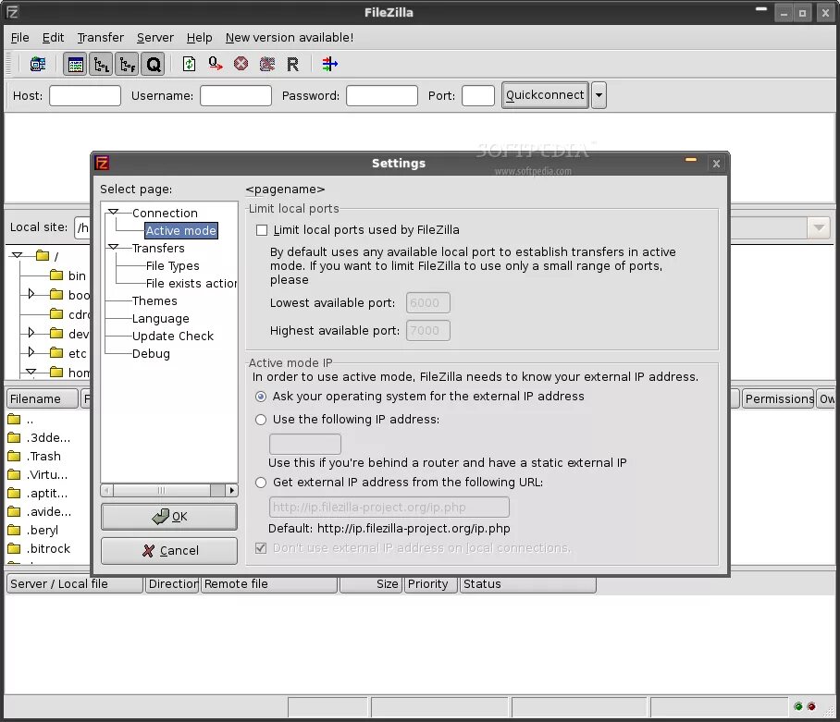
Task: Open the File menu
Action: pos(19,38)
